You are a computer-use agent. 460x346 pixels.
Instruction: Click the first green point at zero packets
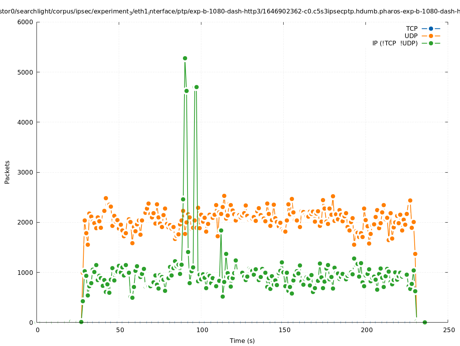(x=81, y=322)
